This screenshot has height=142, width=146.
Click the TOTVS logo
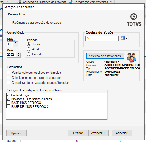pos(134,20)
